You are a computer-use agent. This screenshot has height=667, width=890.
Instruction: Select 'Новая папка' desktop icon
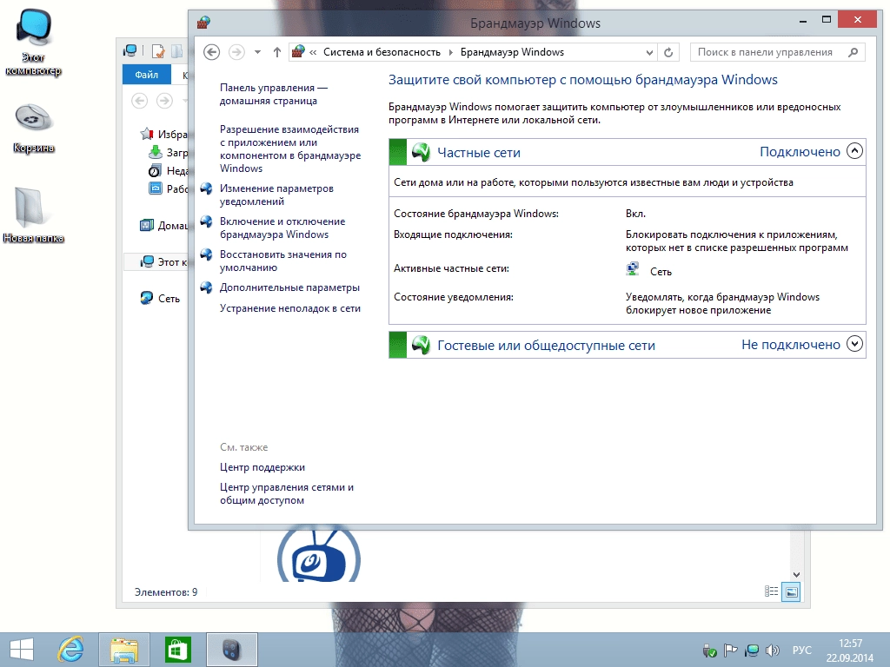click(33, 215)
